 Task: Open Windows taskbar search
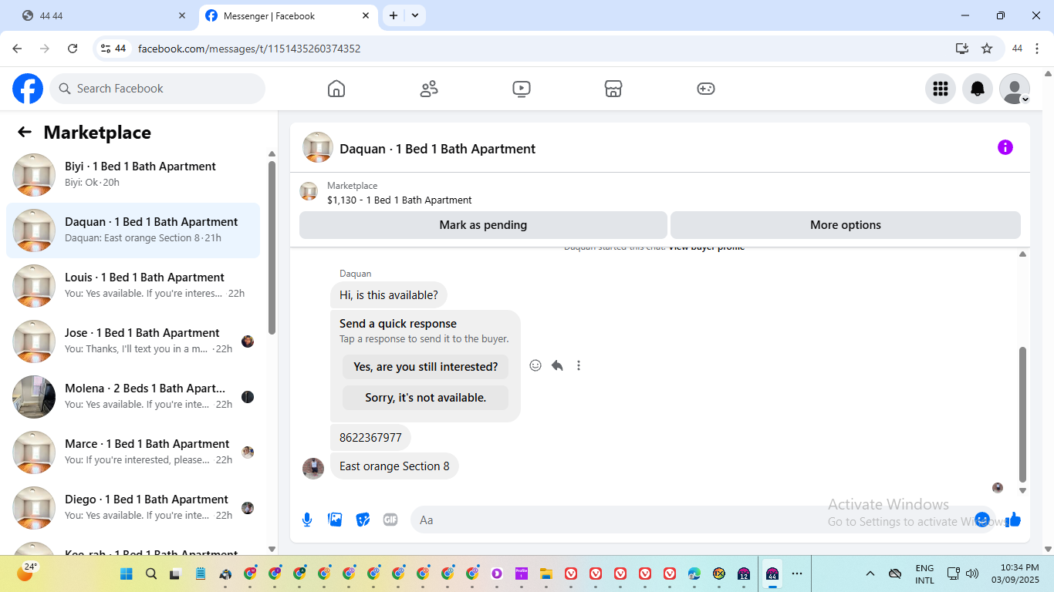(151, 573)
